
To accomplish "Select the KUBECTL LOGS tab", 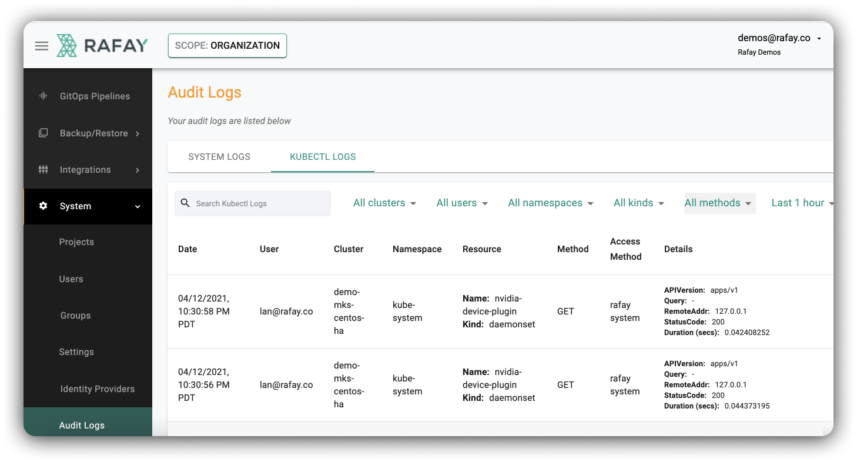I will click(x=322, y=156).
